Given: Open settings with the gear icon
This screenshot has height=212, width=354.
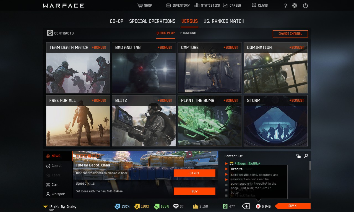Looking at the screenshot, I should [x=295, y=6].
